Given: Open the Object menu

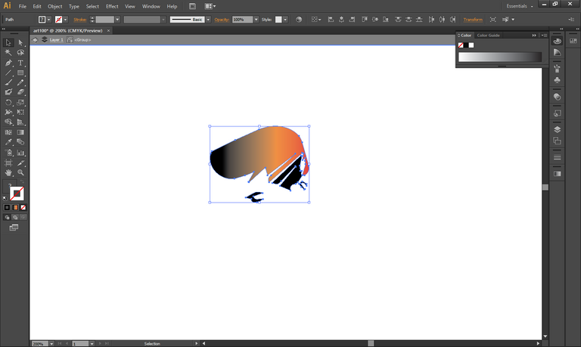Looking at the screenshot, I should pos(54,6).
